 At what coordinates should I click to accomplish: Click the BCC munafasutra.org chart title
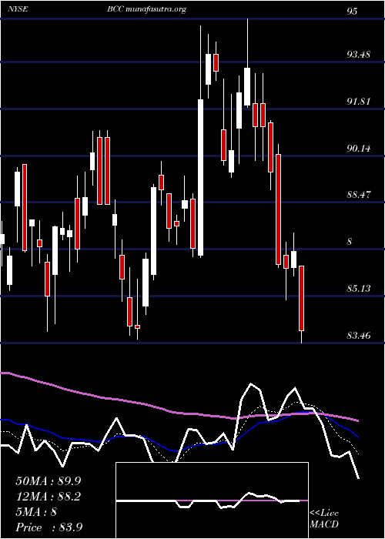pos(147,10)
